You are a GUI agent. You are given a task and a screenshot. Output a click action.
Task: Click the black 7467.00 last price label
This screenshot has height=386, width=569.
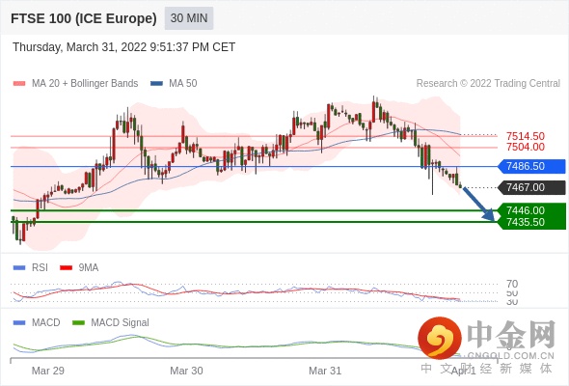coord(531,187)
